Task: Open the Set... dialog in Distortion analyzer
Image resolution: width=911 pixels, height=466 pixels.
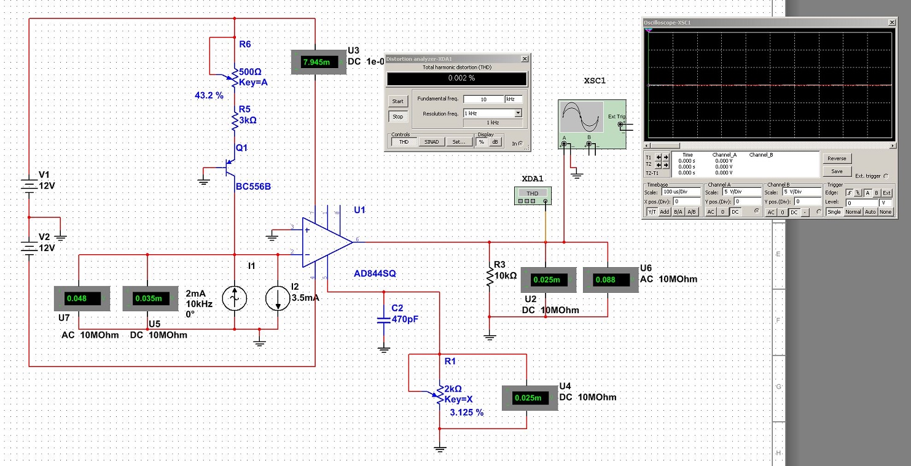Action: pos(459,142)
